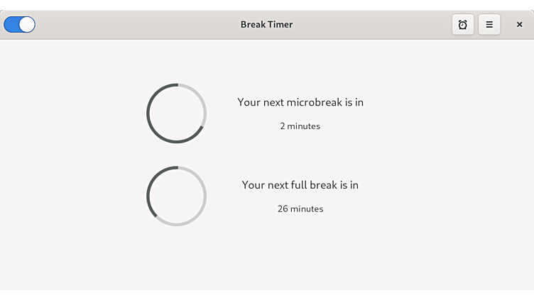Click the white knob of the switch
The width and height of the screenshot is (534, 300).
point(27,25)
